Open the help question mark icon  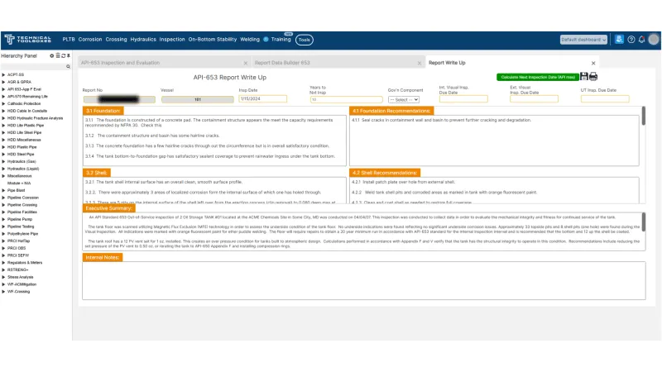(631, 39)
